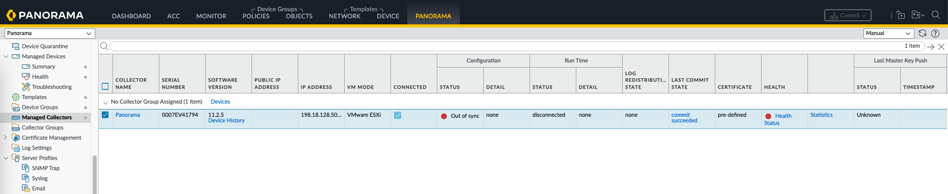The image size is (948, 194).
Task: Click the Certificate Management icon
Action: point(16,138)
